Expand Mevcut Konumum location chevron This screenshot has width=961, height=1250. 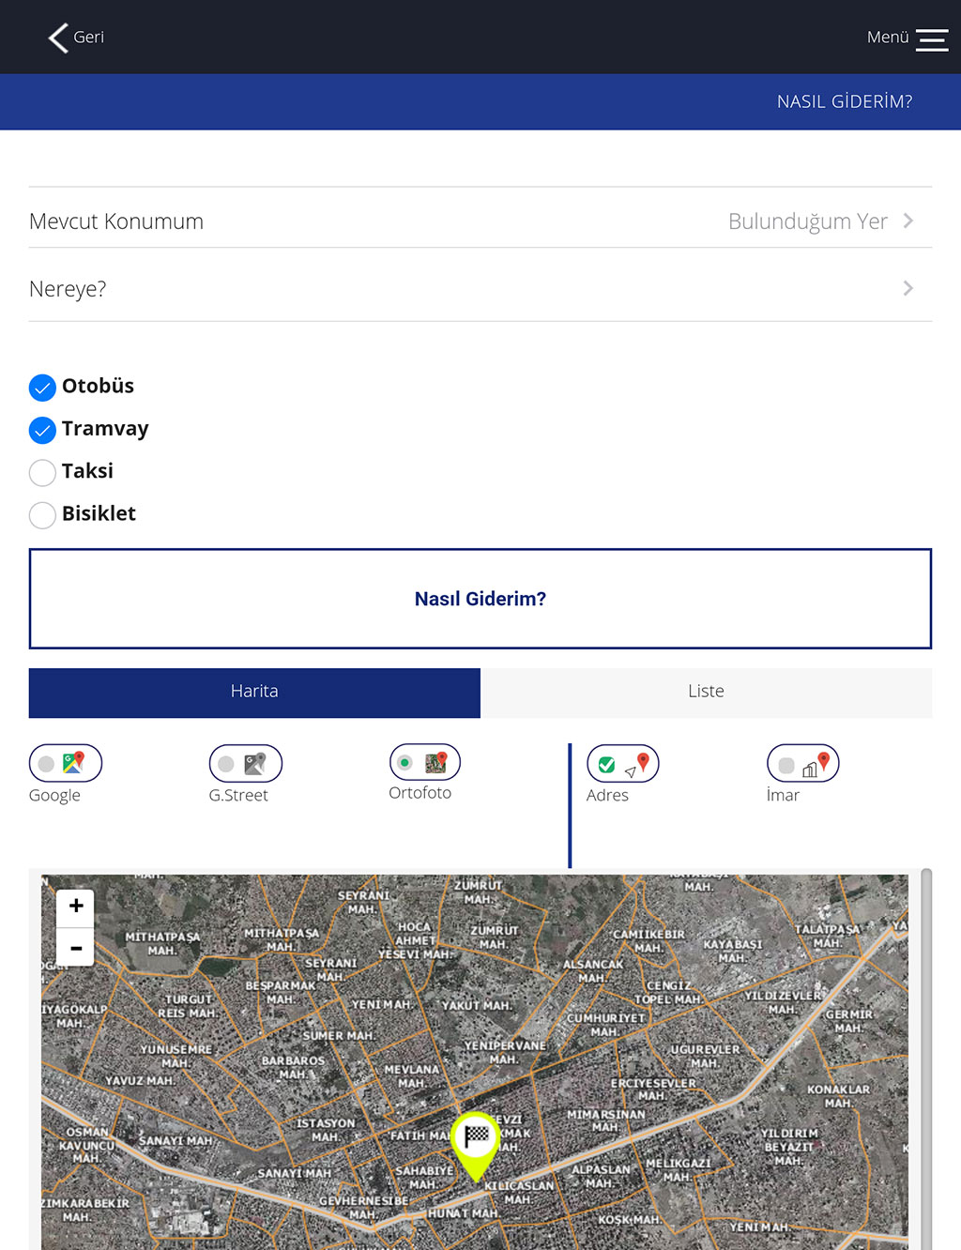[908, 221]
